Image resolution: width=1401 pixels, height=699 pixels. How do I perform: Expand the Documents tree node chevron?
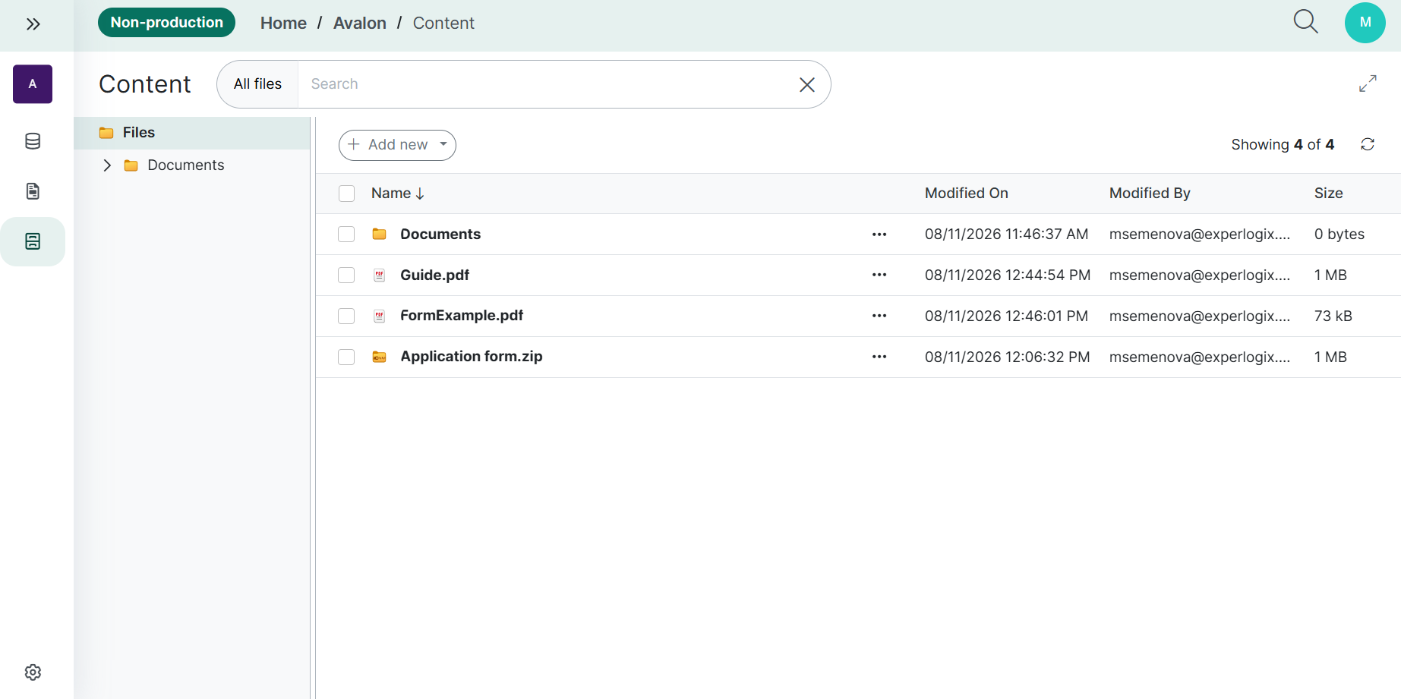point(107,165)
